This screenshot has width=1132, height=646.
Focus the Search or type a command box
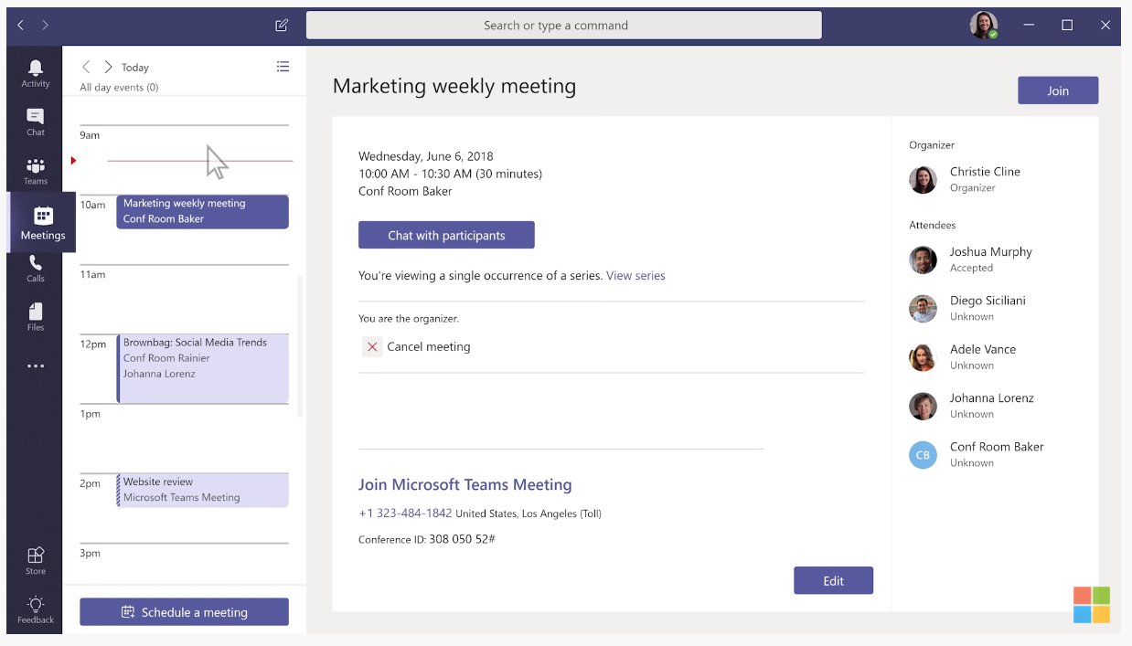(x=564, y=26)
